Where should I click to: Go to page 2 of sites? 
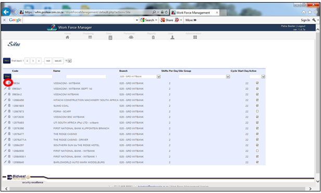click(27, 61)
